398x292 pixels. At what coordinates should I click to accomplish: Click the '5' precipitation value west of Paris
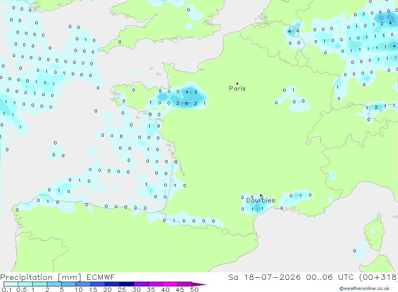[x=187, y=104]
